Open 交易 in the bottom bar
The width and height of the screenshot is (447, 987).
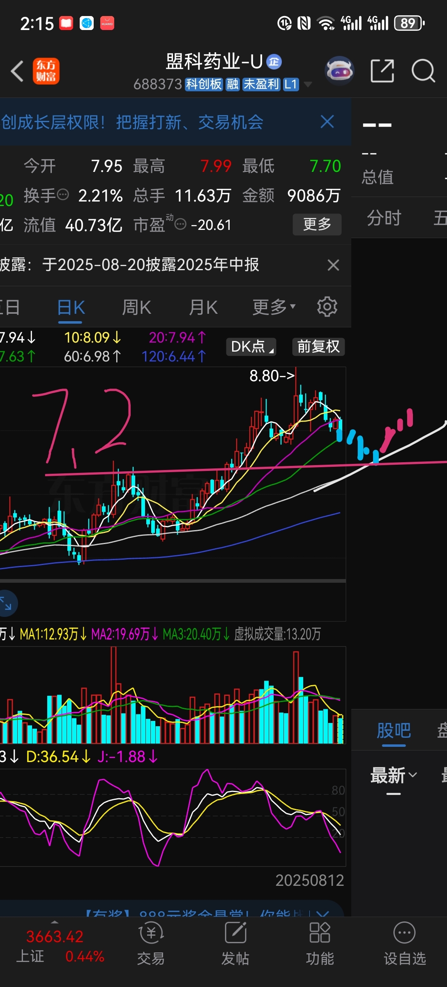tap(151, 943)
